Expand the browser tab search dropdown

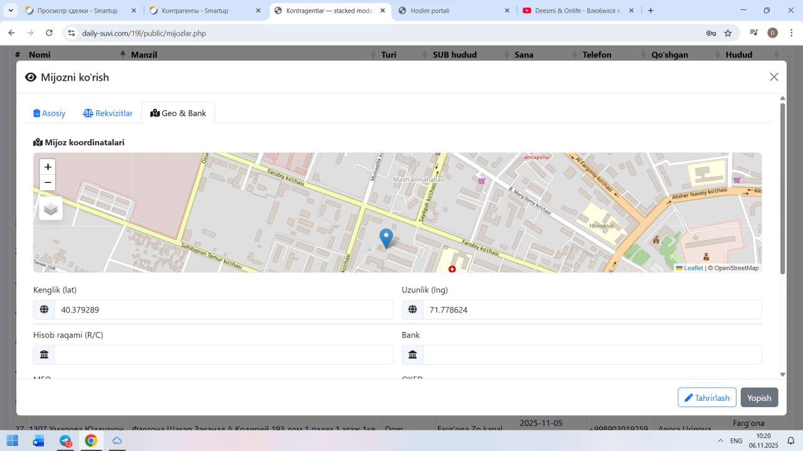(x=11, y=11)
